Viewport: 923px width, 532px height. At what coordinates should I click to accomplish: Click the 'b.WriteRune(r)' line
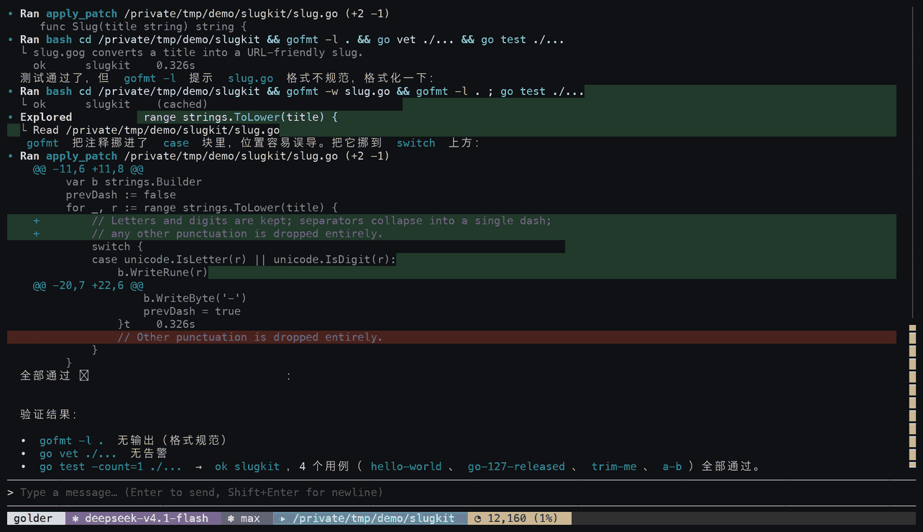pos(162,272)
